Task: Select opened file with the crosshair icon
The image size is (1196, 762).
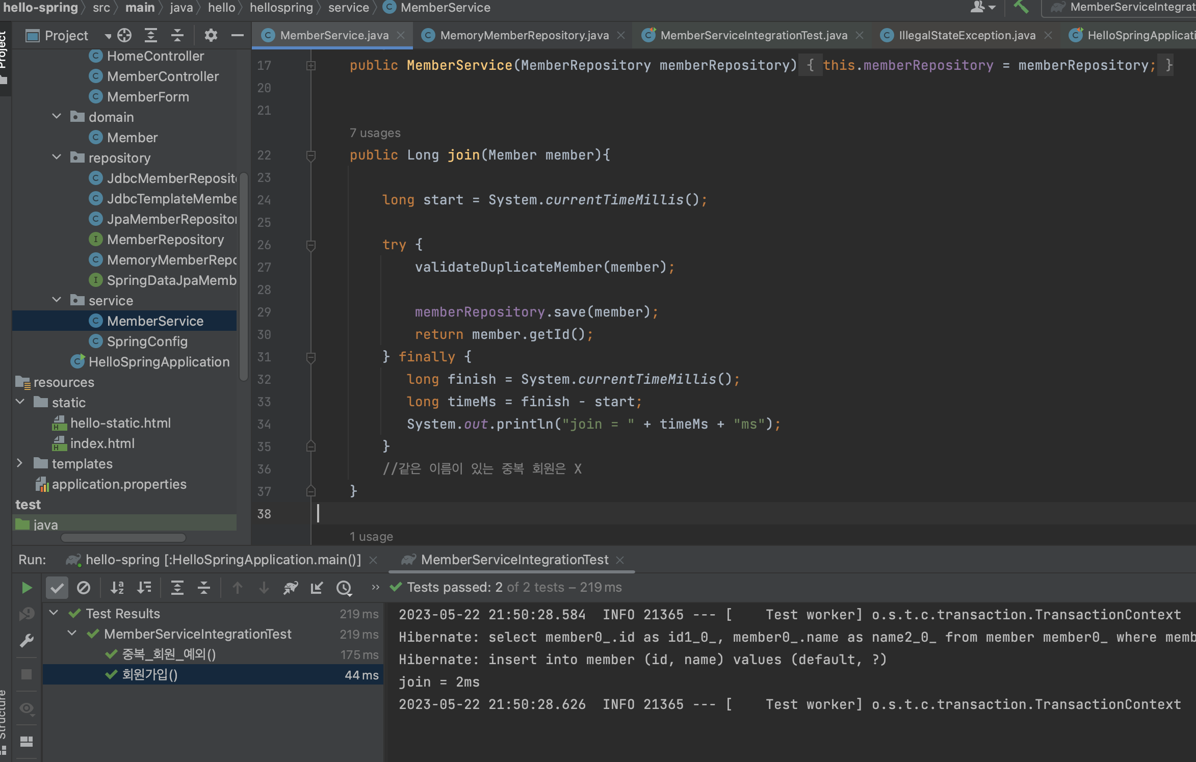Action: click(x=124, y=35)
